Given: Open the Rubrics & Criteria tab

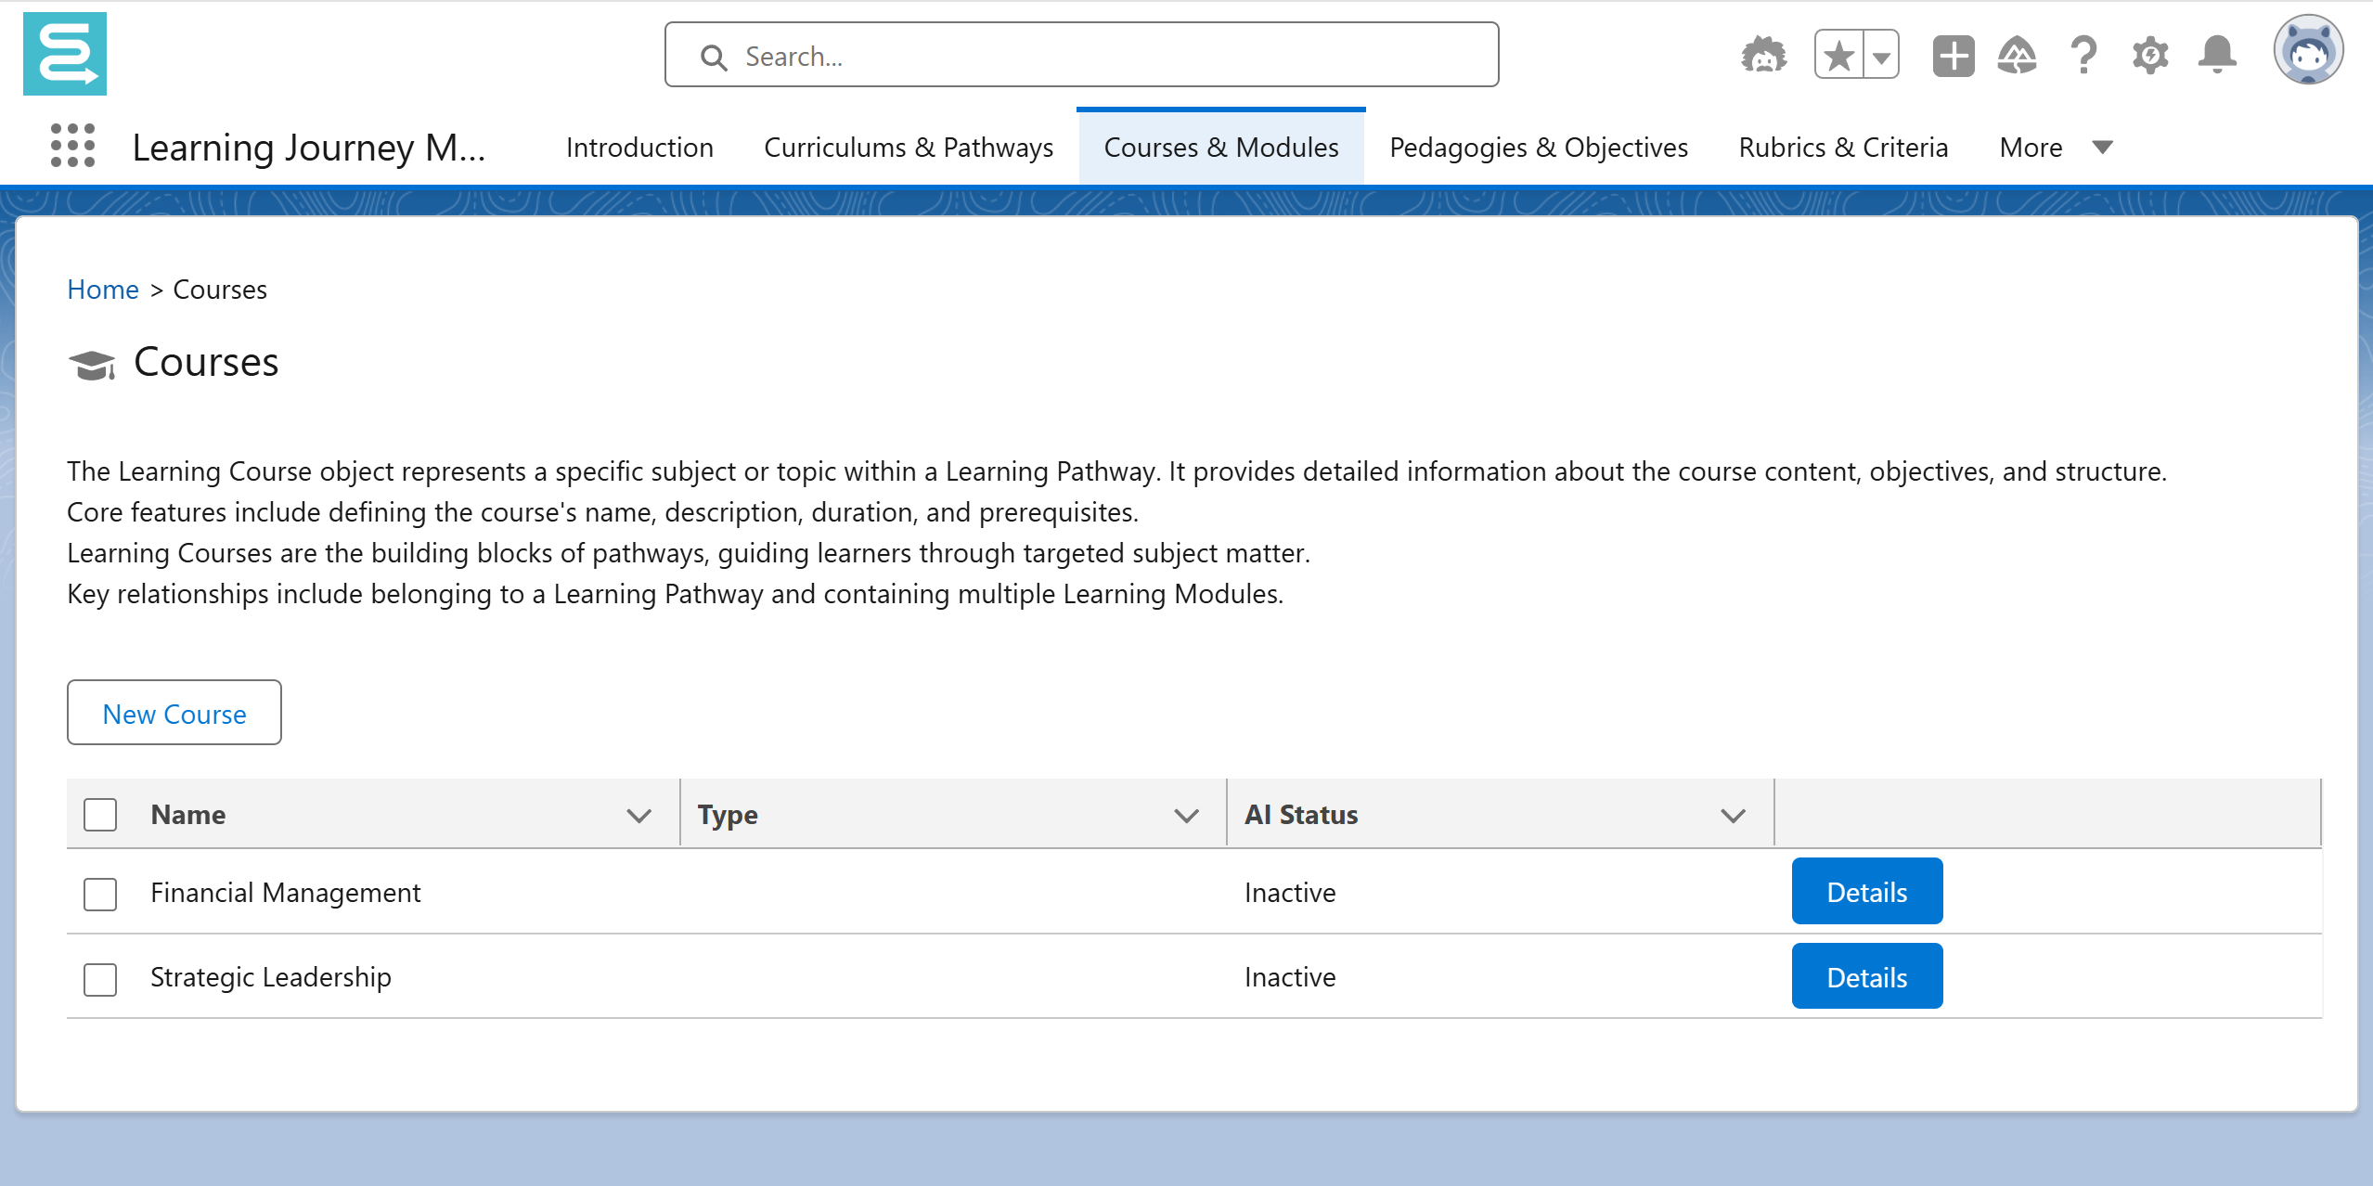Looking at the screenshot, I should click(x=1843, y=148).
